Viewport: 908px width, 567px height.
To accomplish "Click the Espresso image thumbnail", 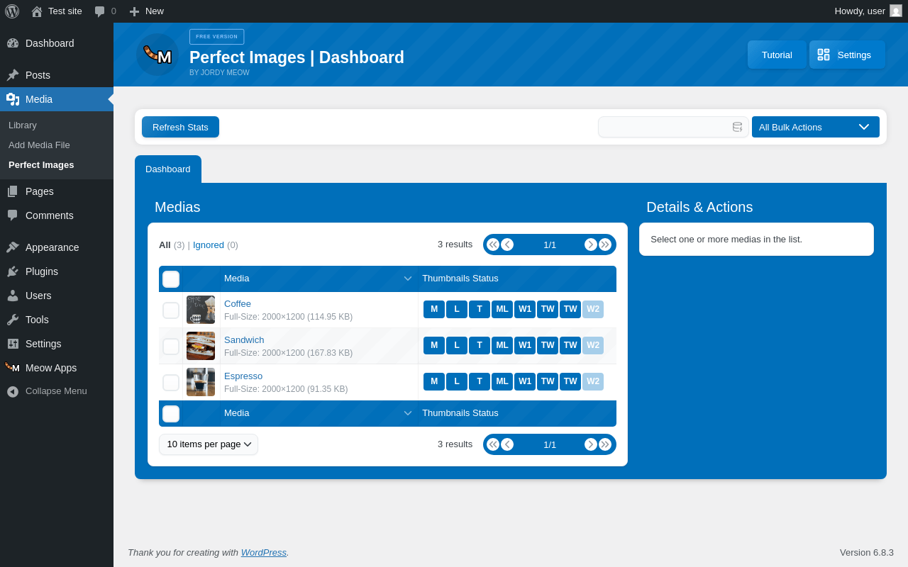I will tap(201, 382).
